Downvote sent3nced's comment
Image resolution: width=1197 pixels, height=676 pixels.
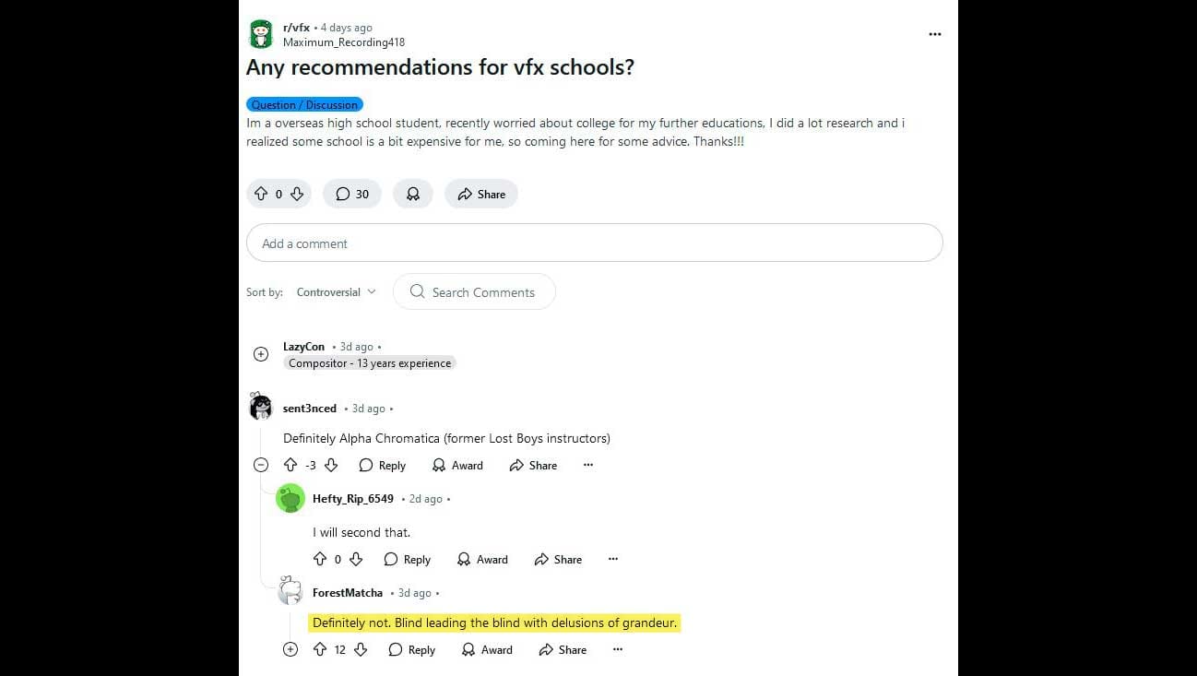coord(331,465)
